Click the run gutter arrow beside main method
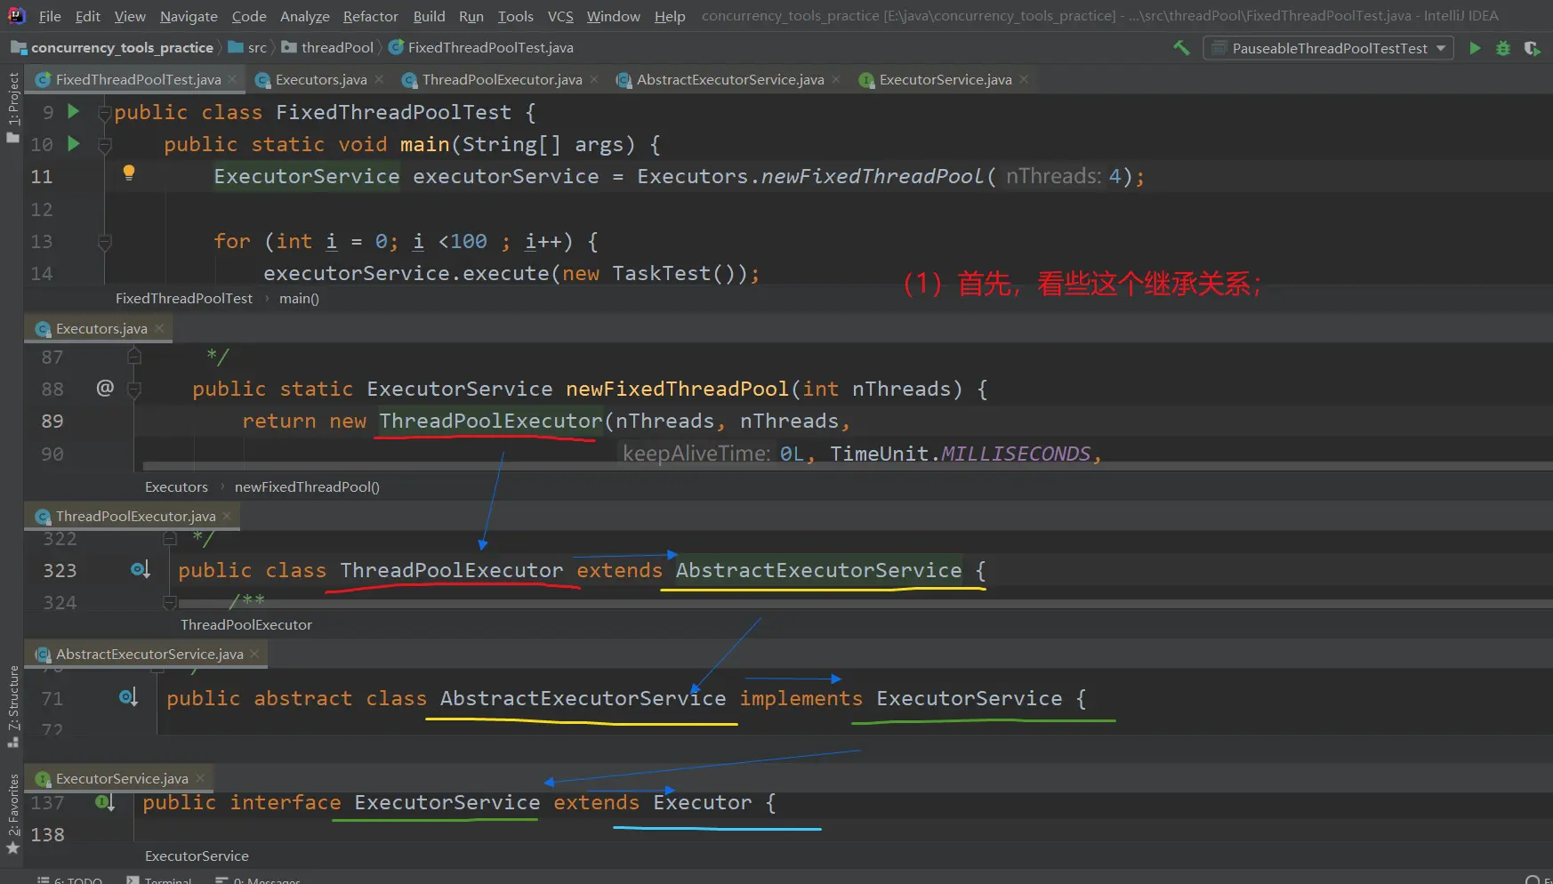The image size is (1553, 884). coord(74,144)
